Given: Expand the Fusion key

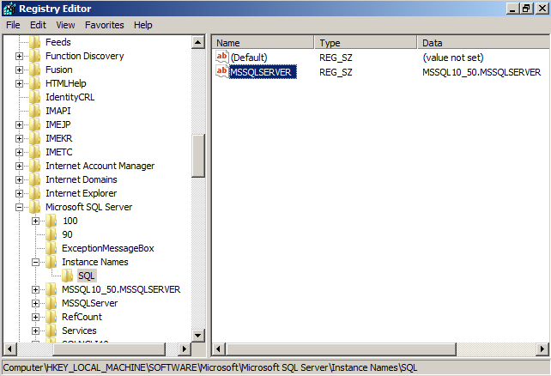Looking at the screenshot, I should click(20, 70).
